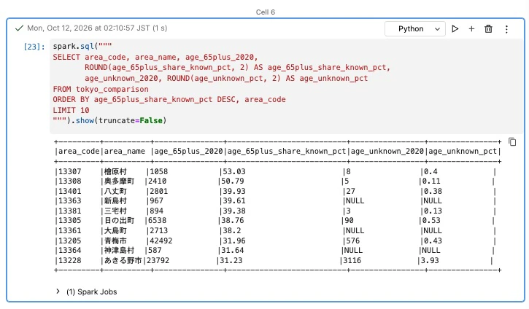Click the show(truncate=False) code text
529x309 pixels.
pos(121,120)
